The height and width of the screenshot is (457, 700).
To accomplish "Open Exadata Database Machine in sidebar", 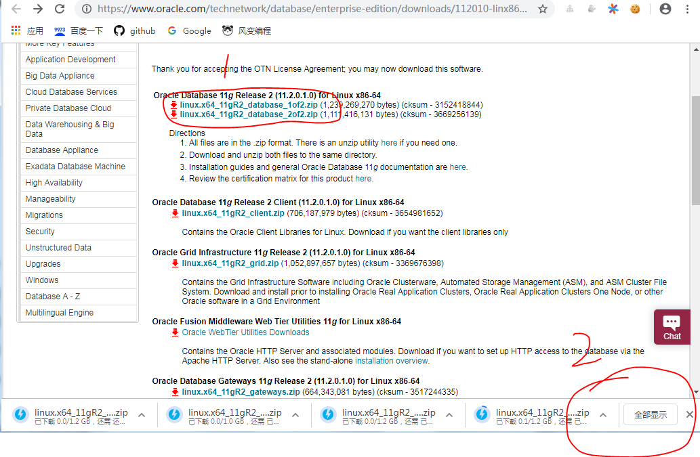I will 78,167.
